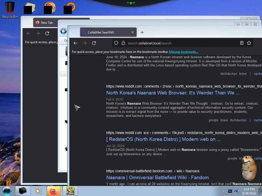Click cached link for the Naenara Wikipedia result
Image resolution: width=262 pixels, height=196 pixels.
[x=258, y=74]
